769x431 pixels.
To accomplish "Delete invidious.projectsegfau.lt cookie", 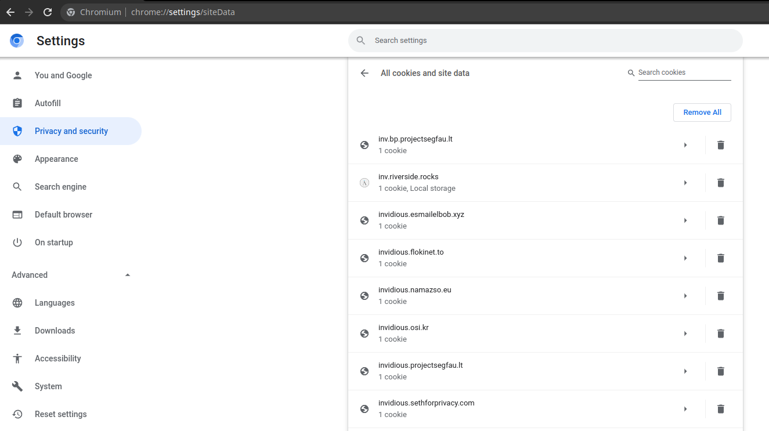I will [x=721, y=371].
